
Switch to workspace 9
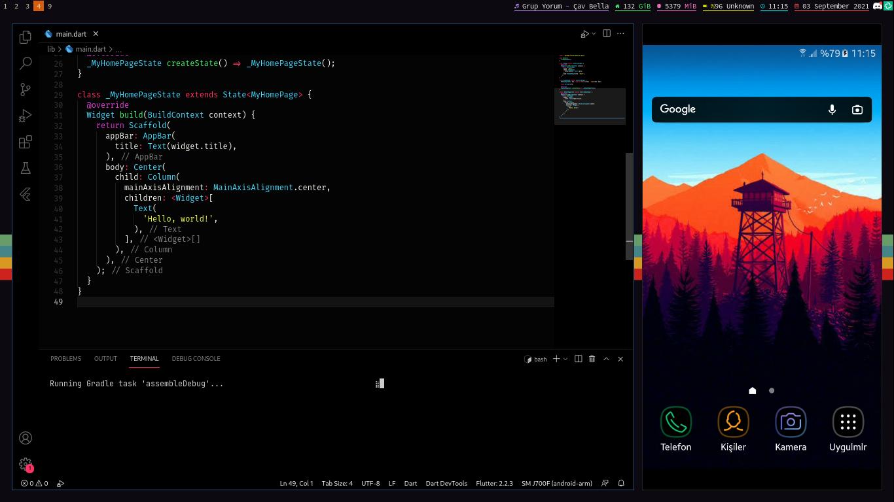tap(50, 6)
